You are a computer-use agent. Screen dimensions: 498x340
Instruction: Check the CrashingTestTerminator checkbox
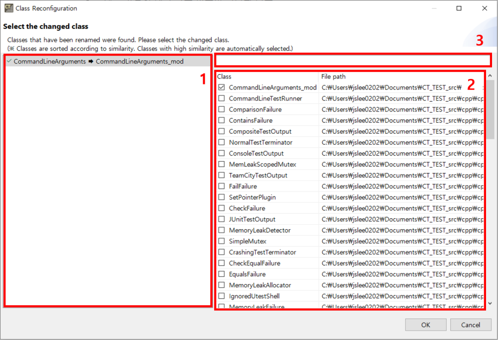pyautogui.click(x=222, y=252)
